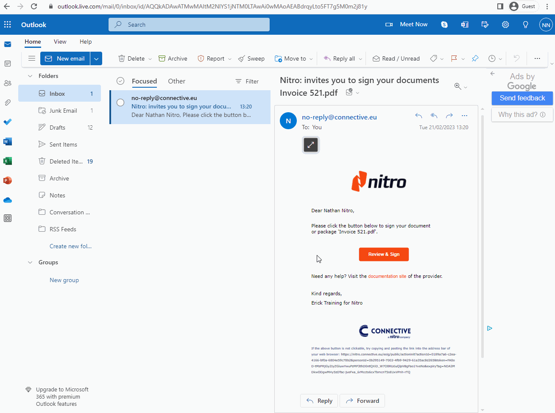Toggle select all messages circle
This screenshot has height=413, width=555.
(120, 81)
